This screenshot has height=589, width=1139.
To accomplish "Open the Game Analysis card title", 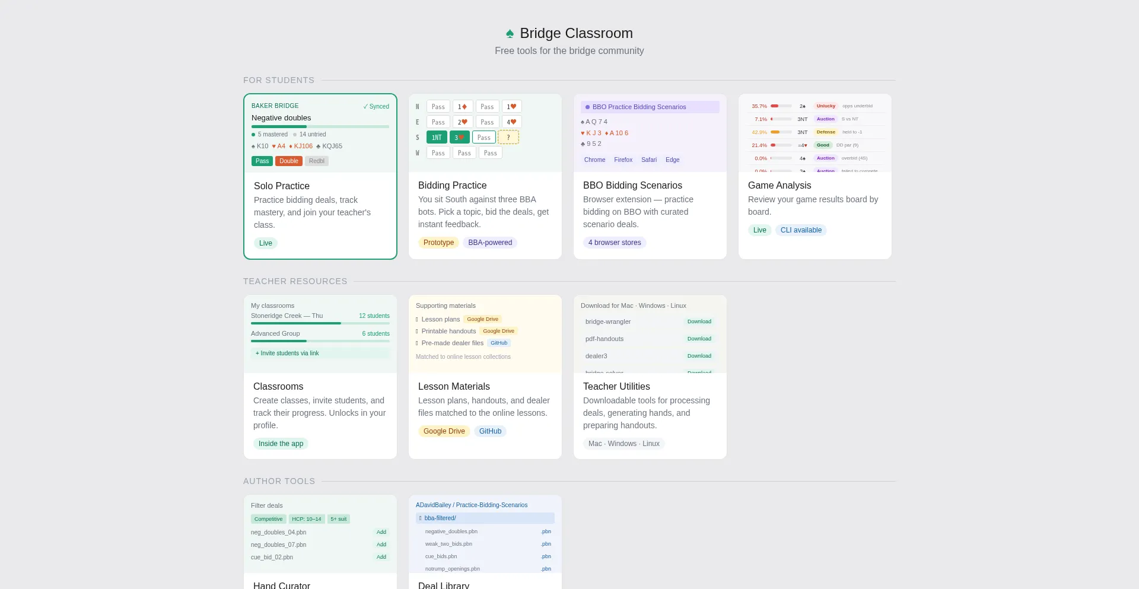I will (x=780, y=185).
